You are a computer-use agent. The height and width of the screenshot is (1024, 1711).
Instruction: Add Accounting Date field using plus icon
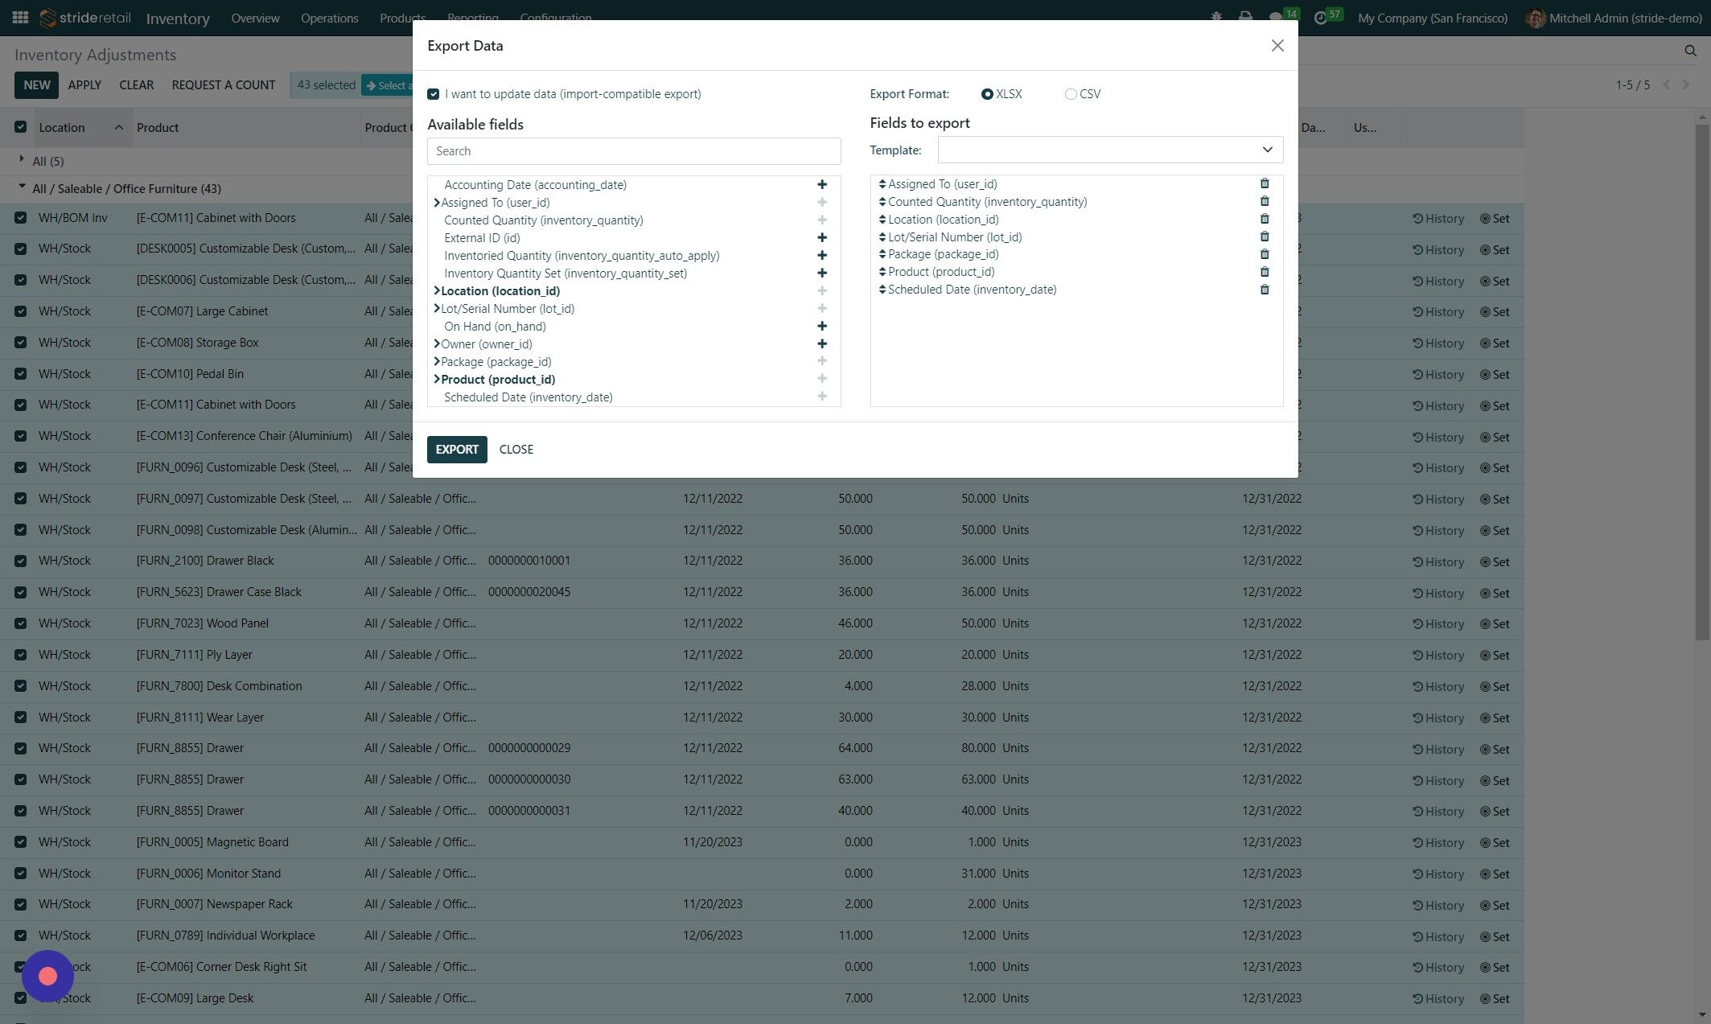coord(821,185)
